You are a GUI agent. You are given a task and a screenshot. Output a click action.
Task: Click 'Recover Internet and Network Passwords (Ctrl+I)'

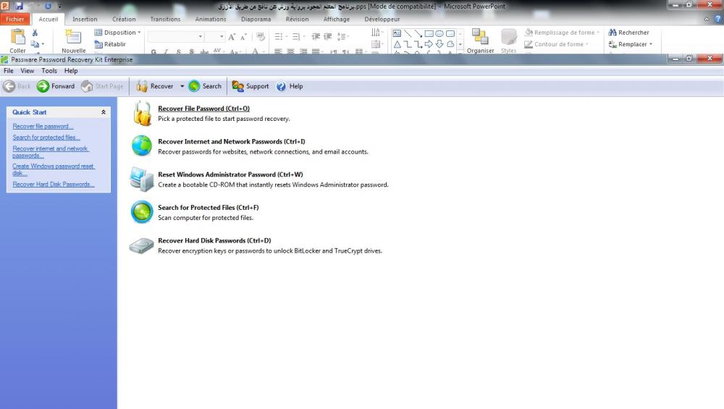[232, 142]
